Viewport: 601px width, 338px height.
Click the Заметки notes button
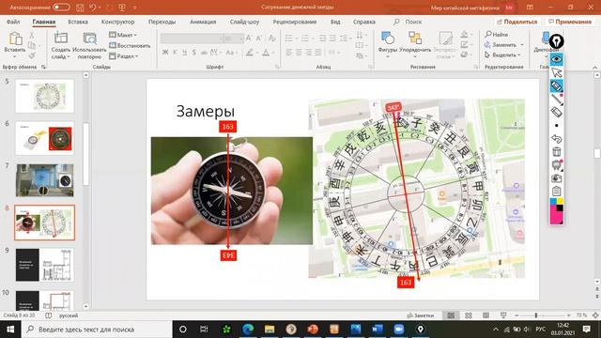(420, 315)
